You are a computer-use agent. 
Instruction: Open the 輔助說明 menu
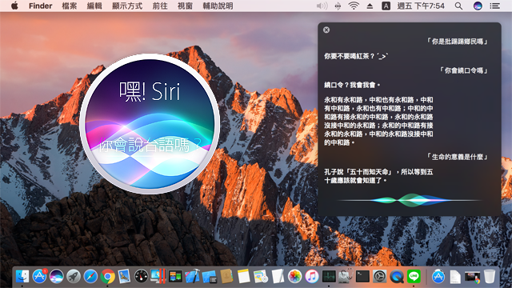218,6
